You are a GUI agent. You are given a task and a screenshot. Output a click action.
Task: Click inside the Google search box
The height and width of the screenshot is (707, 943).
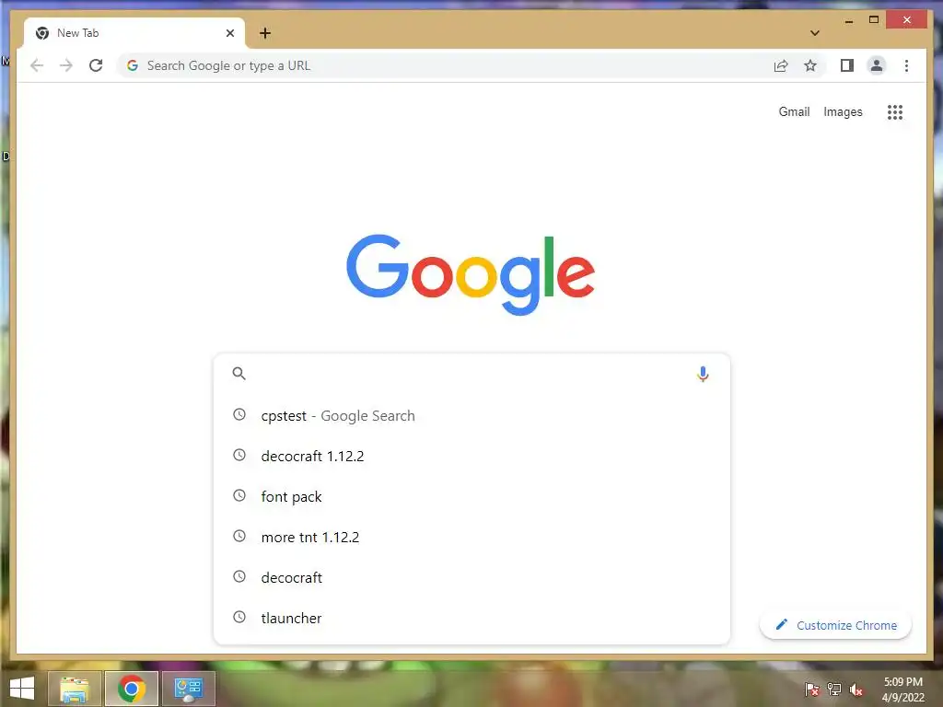coord(472,374)
